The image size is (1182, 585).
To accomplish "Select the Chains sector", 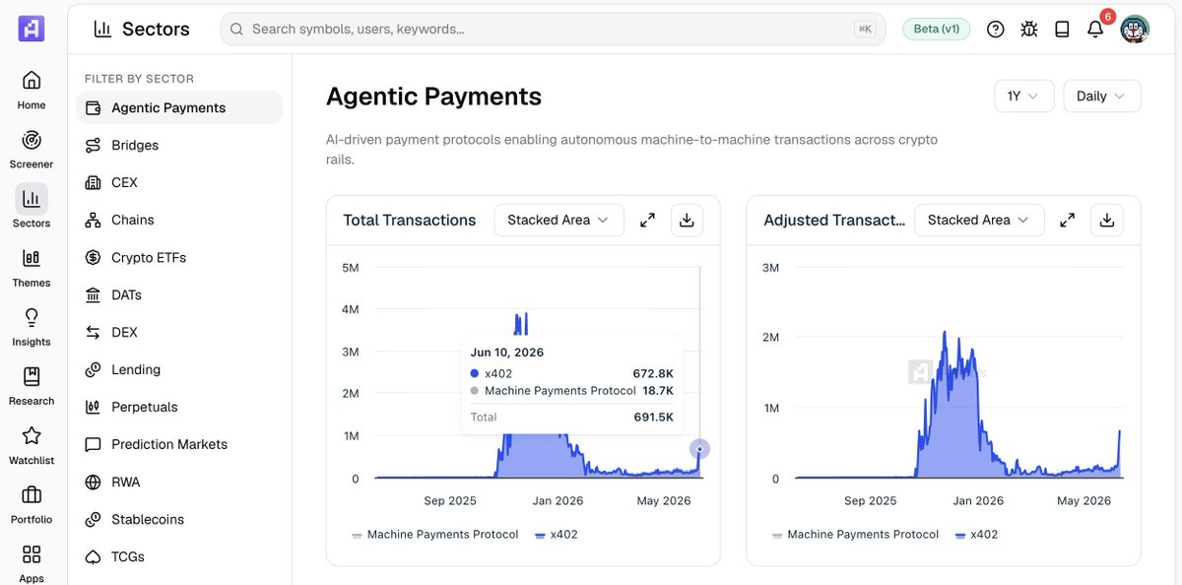I will click(179, 220).
